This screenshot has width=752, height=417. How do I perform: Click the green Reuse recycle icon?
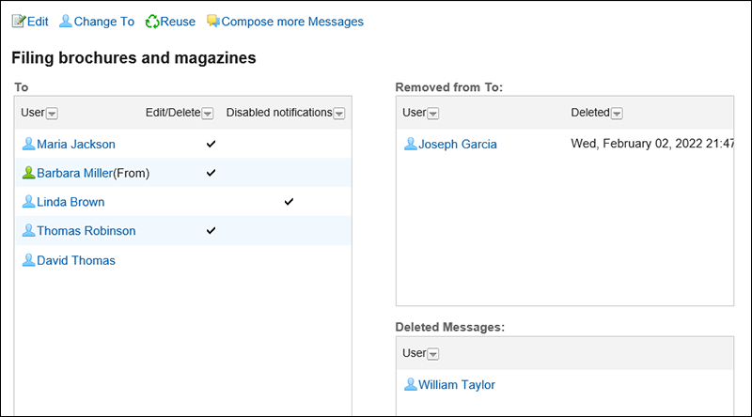pyautogui.click(x=152, y=22)
